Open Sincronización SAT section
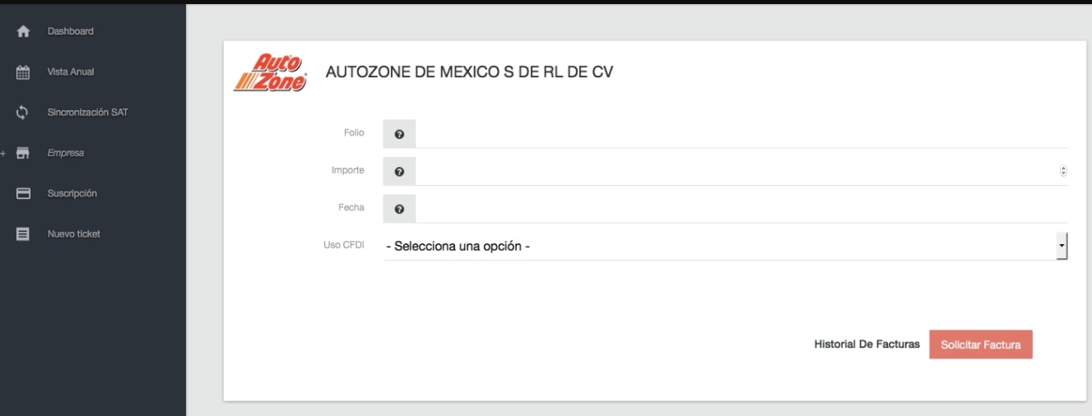The image size is (1092, 416). pos(88,112)
